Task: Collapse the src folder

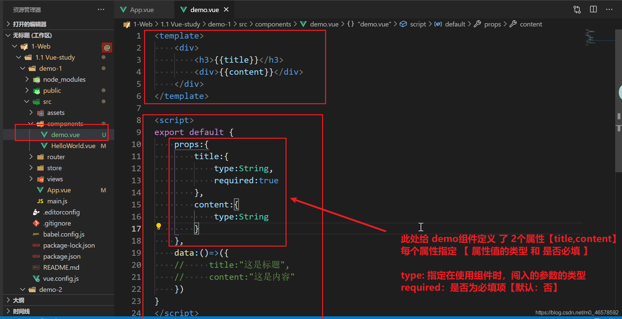Action: click(x=27, y=102)
